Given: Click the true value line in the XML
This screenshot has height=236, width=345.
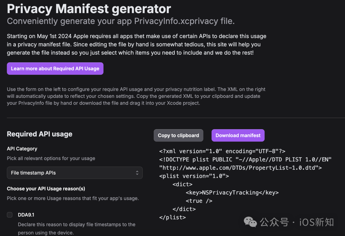Looking at the screenshot, I should point(199,201).
